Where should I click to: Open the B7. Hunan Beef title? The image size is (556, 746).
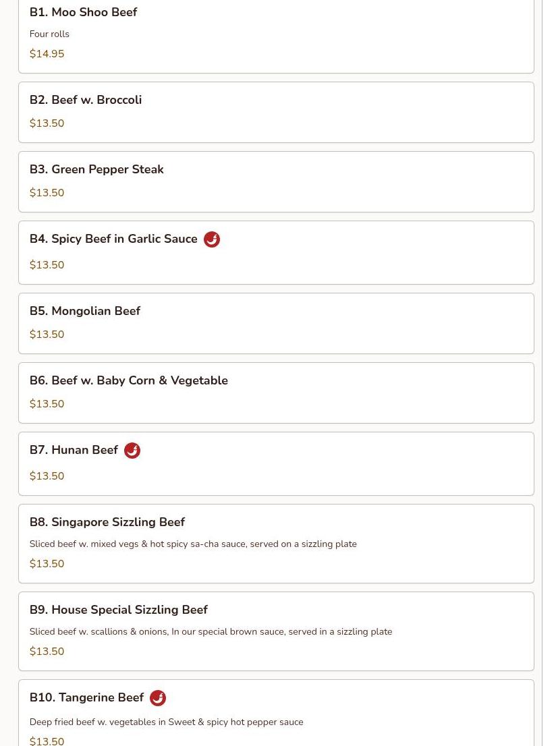point(74,450)
